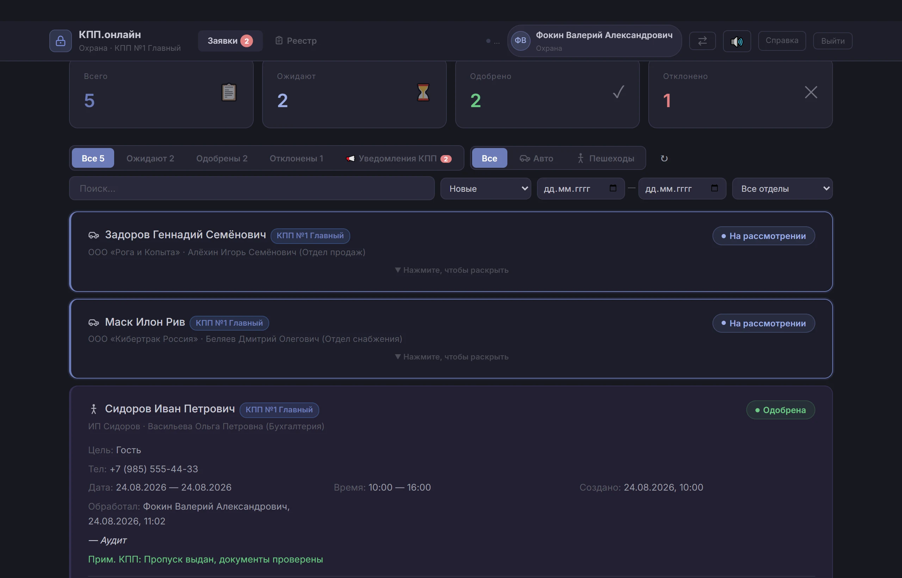
Task: Select the Все 5 filter
Action: (x=93, y=158)
